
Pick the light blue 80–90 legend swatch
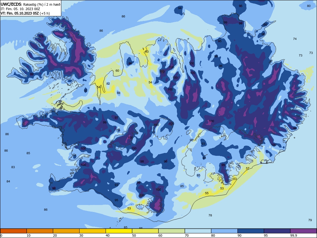[x=224, y=231]
